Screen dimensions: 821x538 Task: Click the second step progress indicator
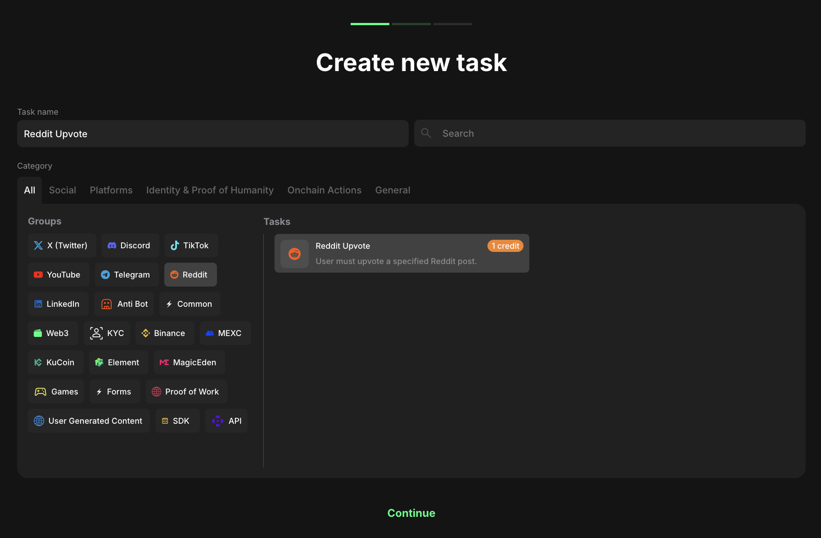(411, 24)
